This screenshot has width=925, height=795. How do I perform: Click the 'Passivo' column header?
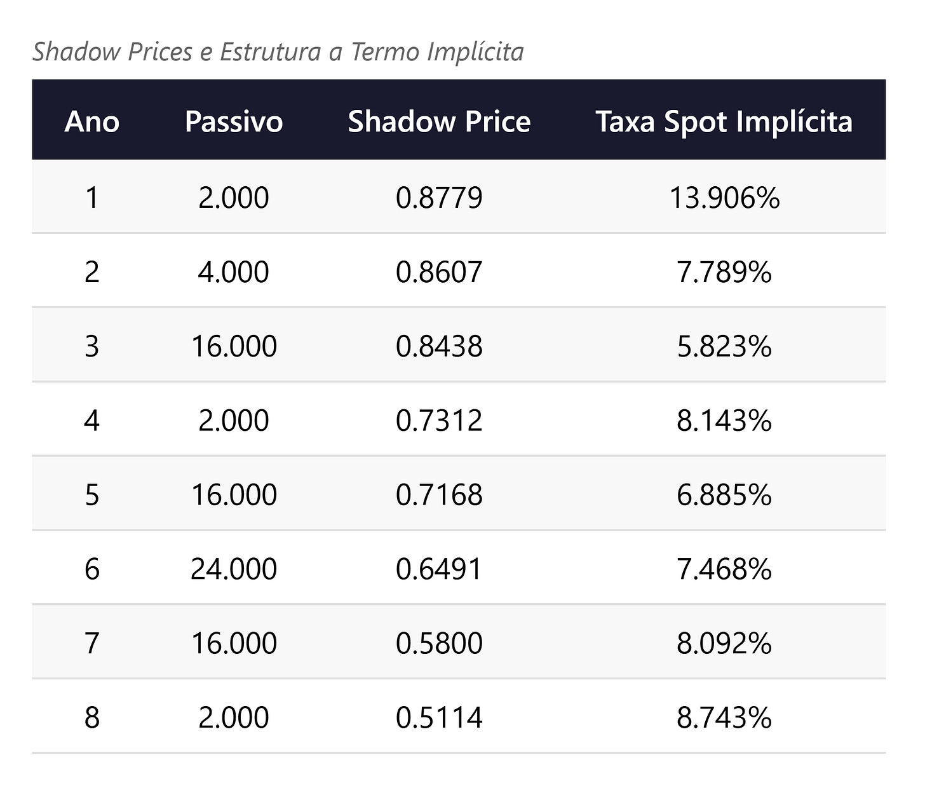click(x=234, y=121)
